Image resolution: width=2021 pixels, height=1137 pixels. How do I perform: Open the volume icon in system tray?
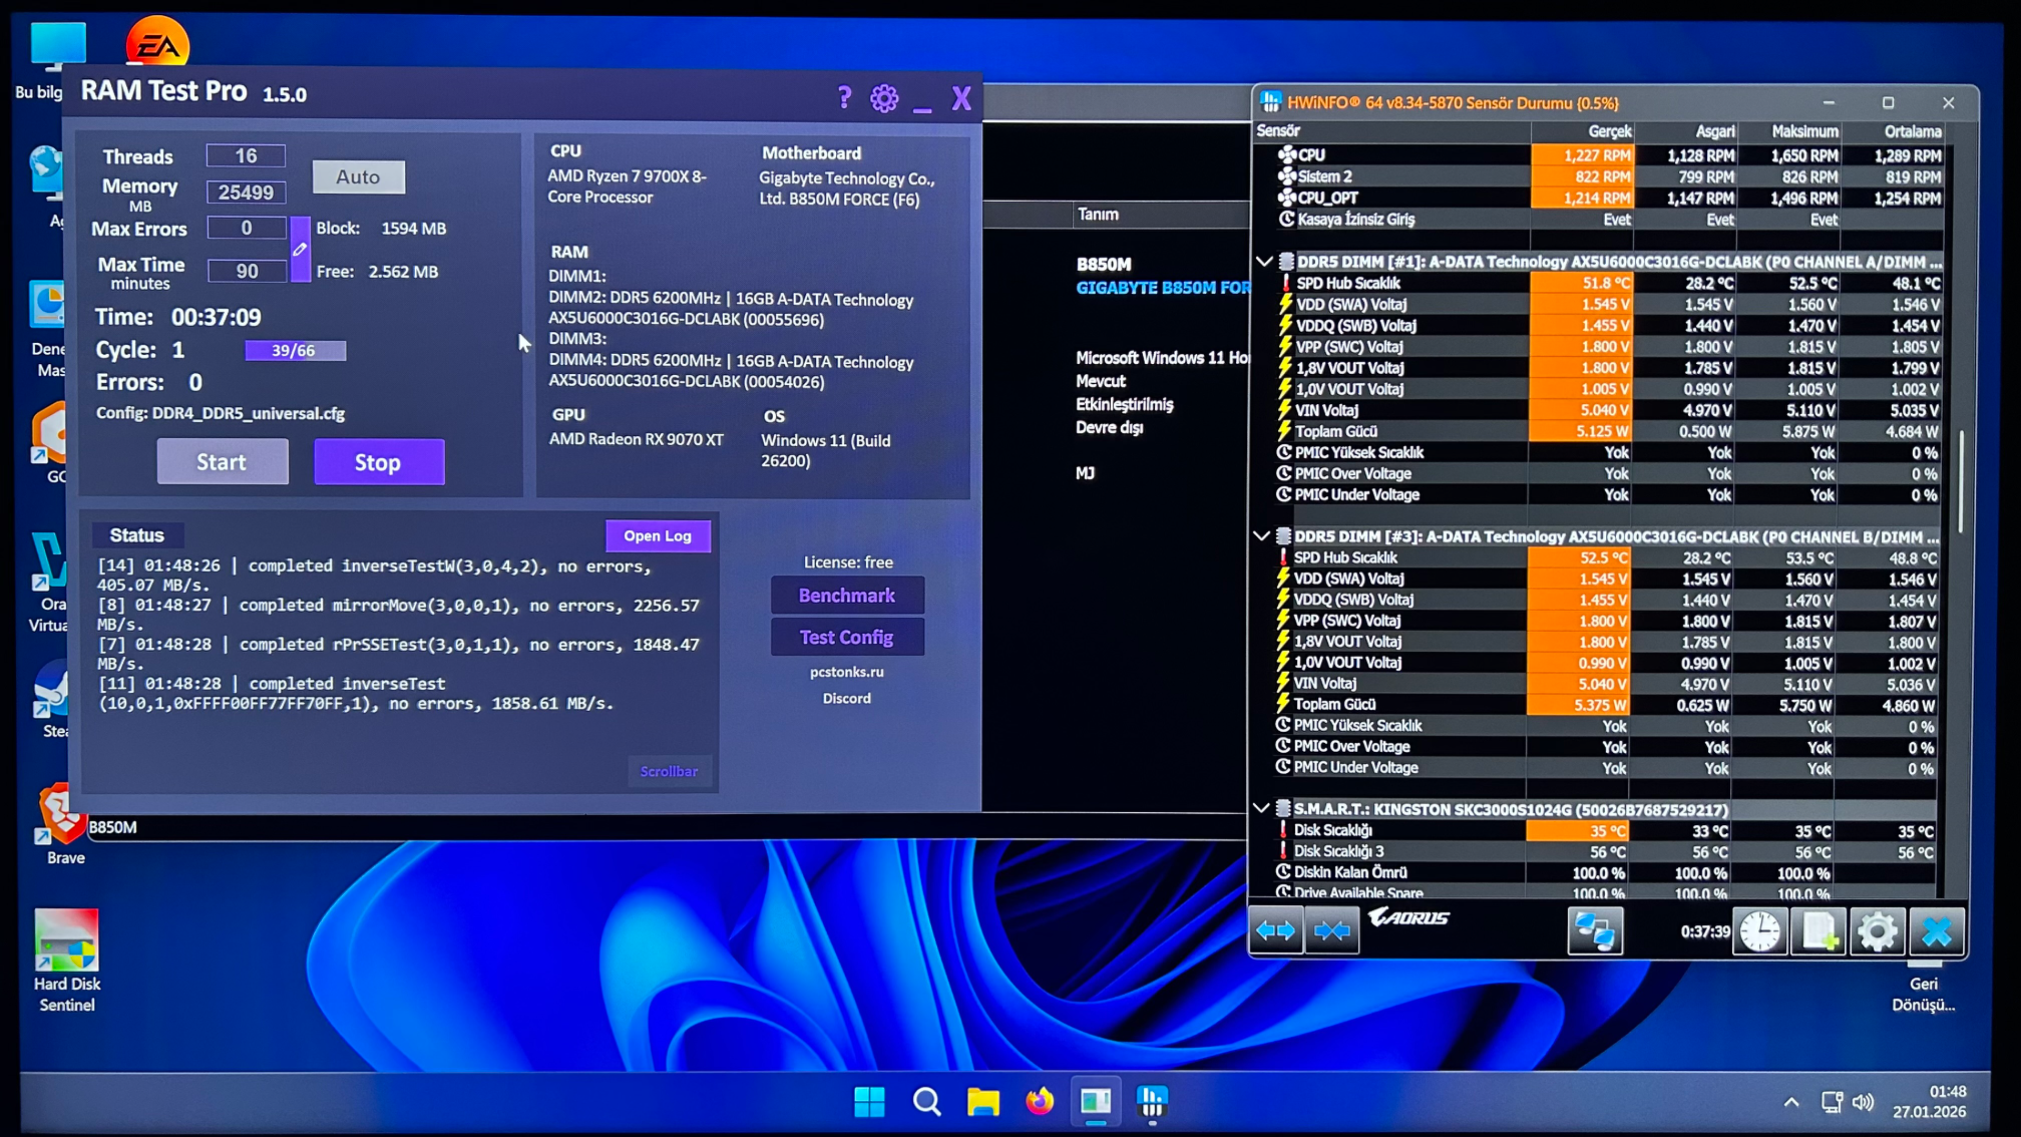[x=1863, y=1102]
